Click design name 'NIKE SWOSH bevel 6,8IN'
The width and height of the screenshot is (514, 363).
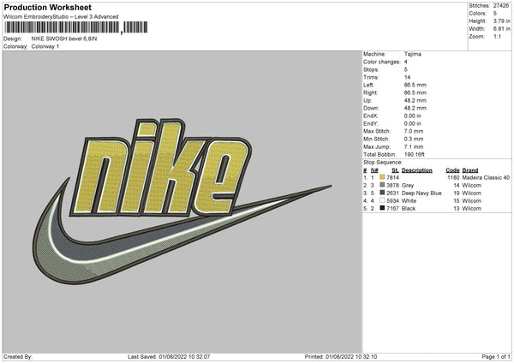click(64, 39)
